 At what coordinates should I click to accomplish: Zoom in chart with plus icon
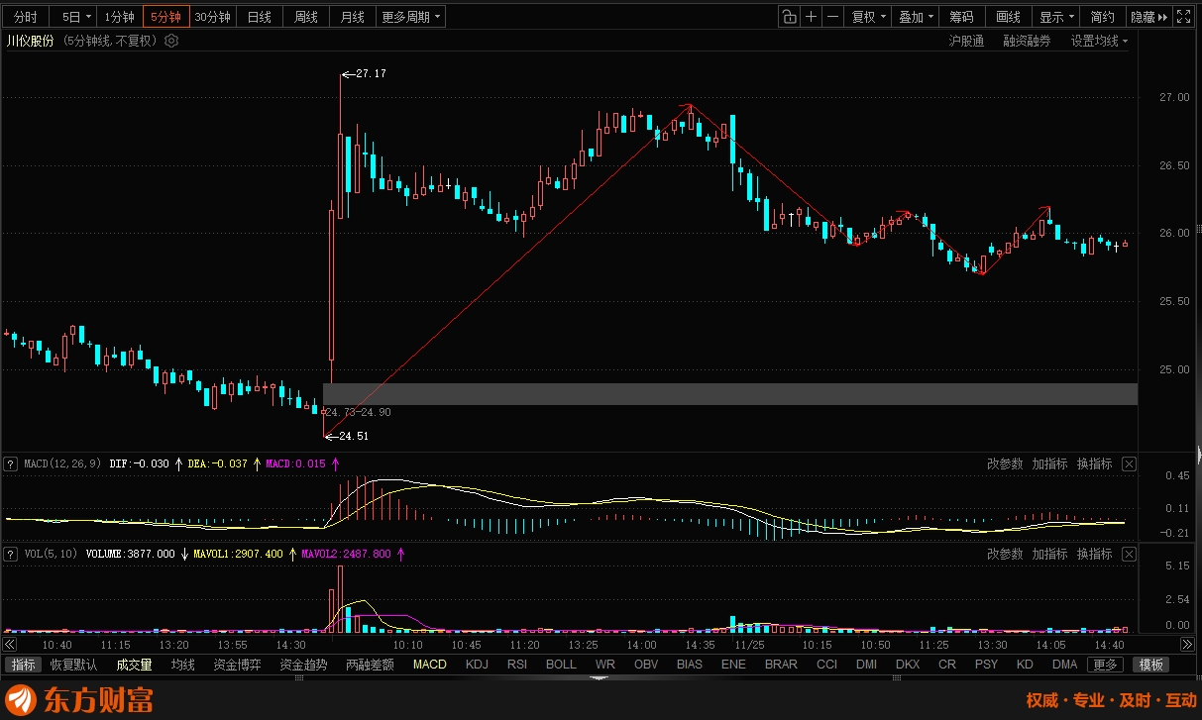click(x=812, y=17)
